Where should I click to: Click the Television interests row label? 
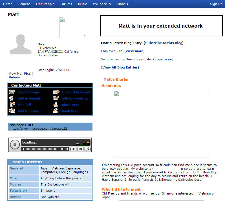pyautogui.click(x=18, y=191)
